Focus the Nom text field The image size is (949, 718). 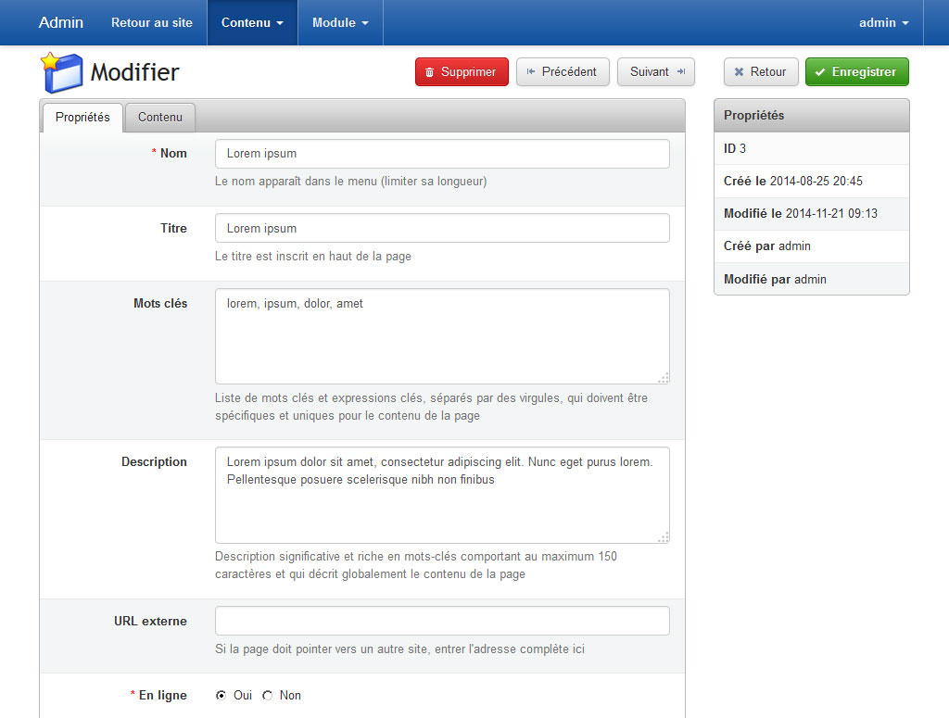(x=442, y=154)
